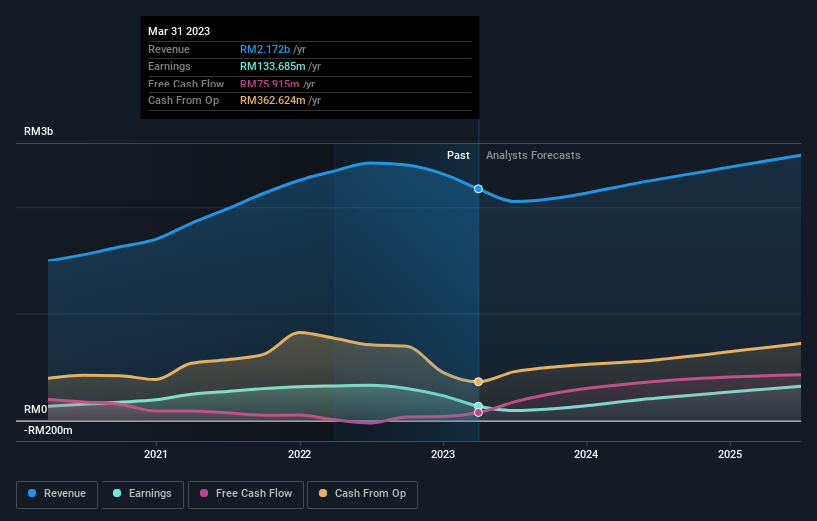
Task: Click the 2025 x-axis label
Action: 730,455
